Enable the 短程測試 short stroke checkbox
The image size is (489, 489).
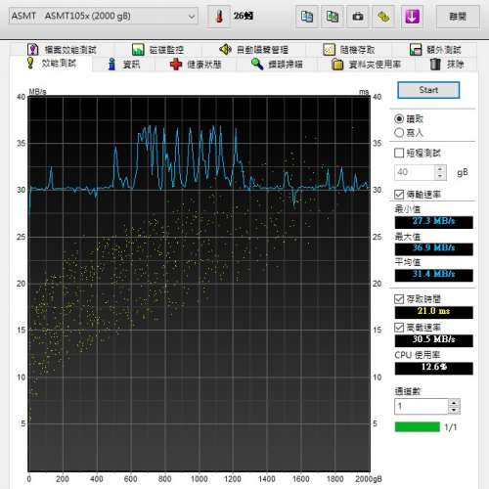coord(399,153)
